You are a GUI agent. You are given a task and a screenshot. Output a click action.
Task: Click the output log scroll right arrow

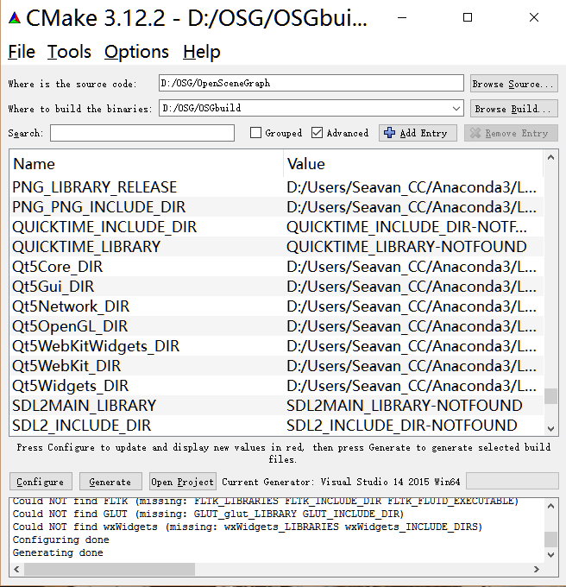pyautogui.click(x=537, y=569)
